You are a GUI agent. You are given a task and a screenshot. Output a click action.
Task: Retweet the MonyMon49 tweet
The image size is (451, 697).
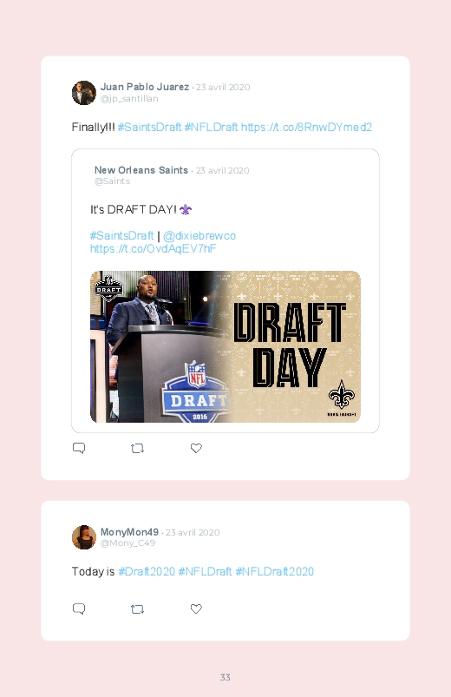pyautogui.click(x=137, y=608)
